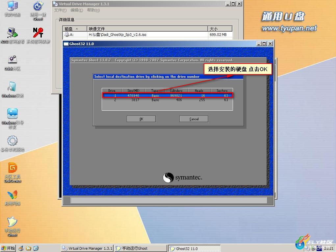Select the Dadi_GhostXp_Sp3_v2.6.iso image file entry
Screen dimensions: 336x252
click(x=117, y=35)
